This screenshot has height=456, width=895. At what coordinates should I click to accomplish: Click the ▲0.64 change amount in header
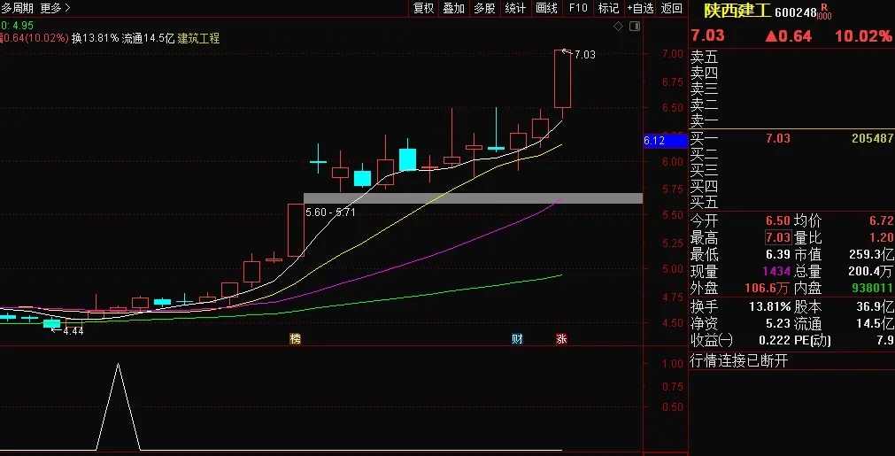point(788,36)
